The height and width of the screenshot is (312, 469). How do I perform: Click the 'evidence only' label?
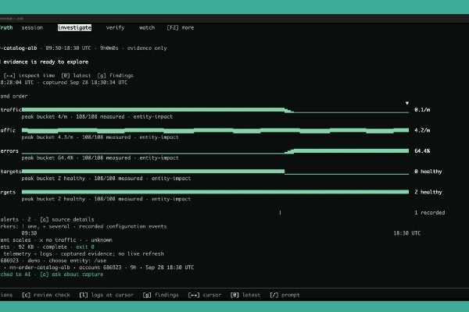[x=147, y=48]
